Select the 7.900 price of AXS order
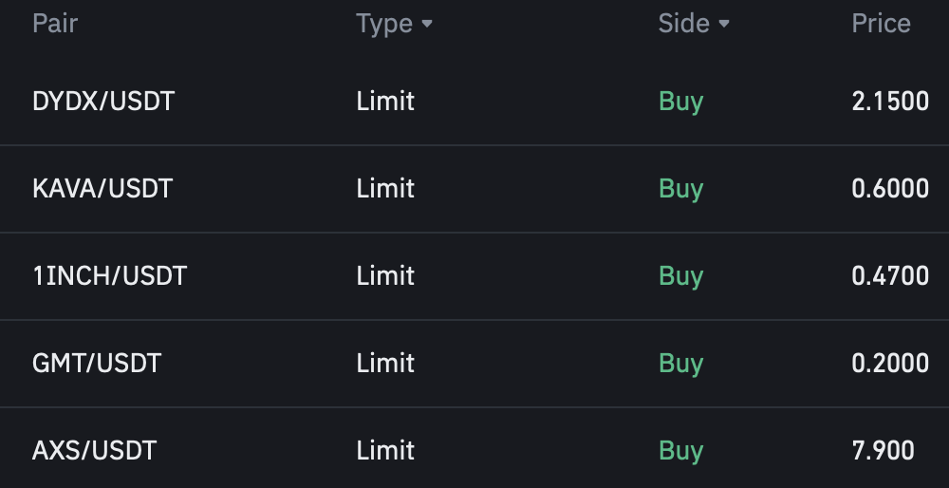The image size is (949, 488). pos(884,451)
